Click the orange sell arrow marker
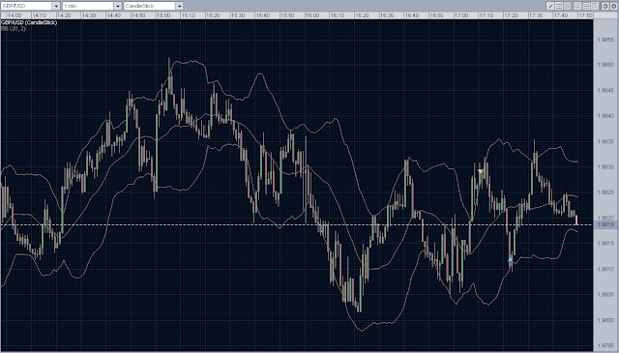The height and width of the screenshot is (353, 619). 480,171
